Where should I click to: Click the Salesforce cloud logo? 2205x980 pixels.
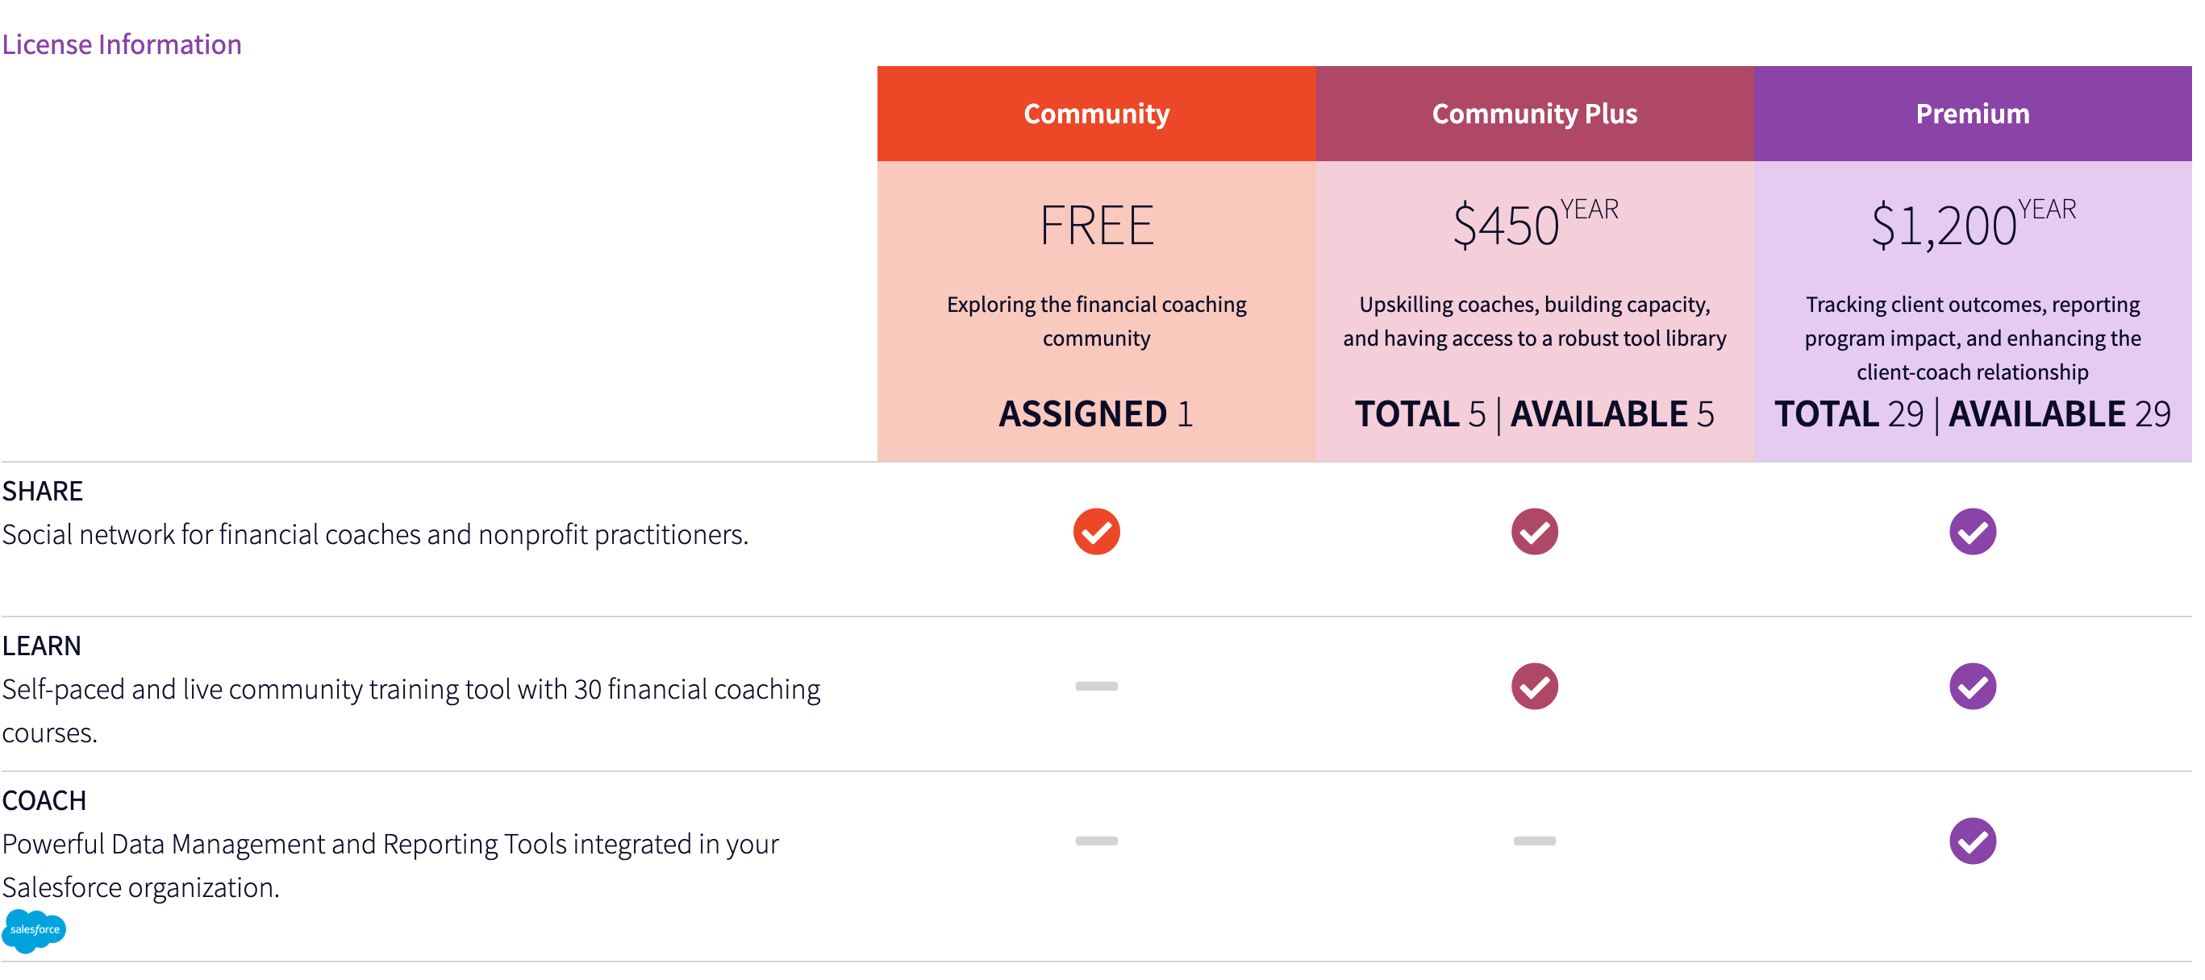click(34, 929)
